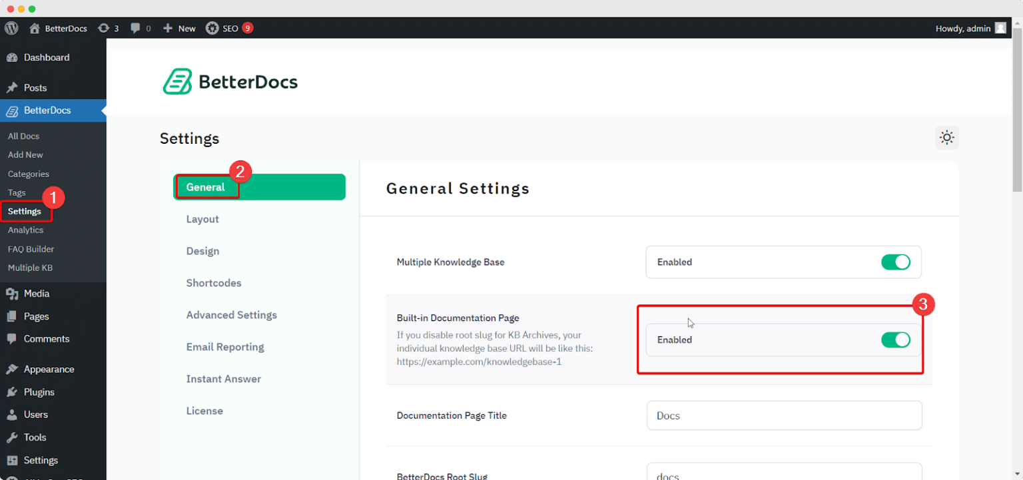Disable the Multiple Knowledge Base toggle
The height and width of the screenshot is (480, 1023).
[x=896, y=262]
